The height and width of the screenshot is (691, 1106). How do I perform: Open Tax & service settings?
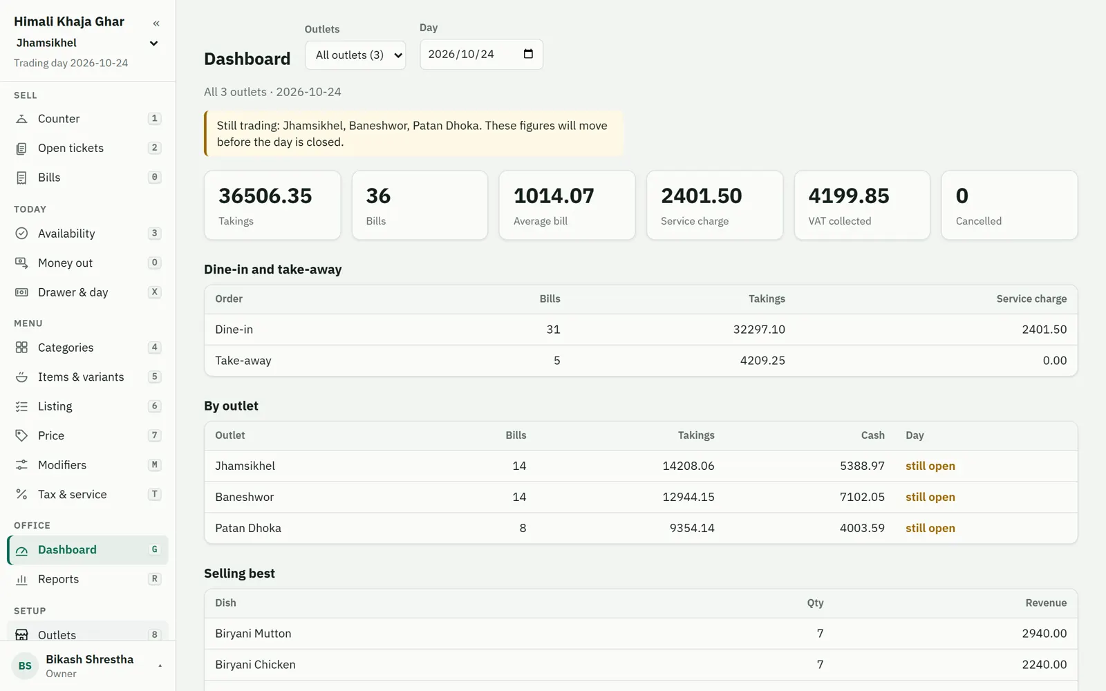88,495
